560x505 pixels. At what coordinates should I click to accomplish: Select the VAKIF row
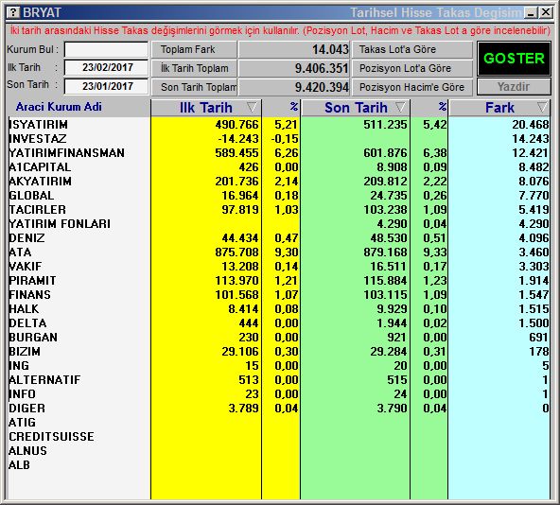[278, 267]
